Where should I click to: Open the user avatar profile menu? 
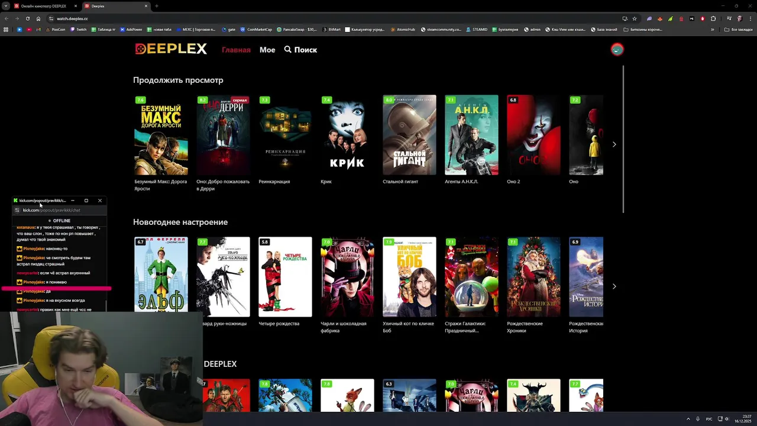(x=617, y=50)
